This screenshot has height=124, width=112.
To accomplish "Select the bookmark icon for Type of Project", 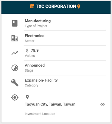I will click(15, 23).
